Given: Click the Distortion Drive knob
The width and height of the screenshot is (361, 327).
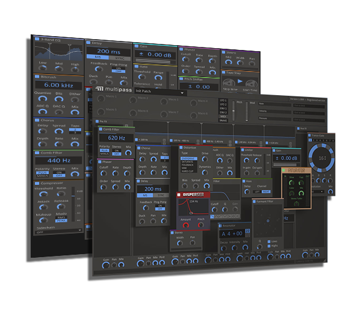Looking at the screenshot, I should pos(205,159).
